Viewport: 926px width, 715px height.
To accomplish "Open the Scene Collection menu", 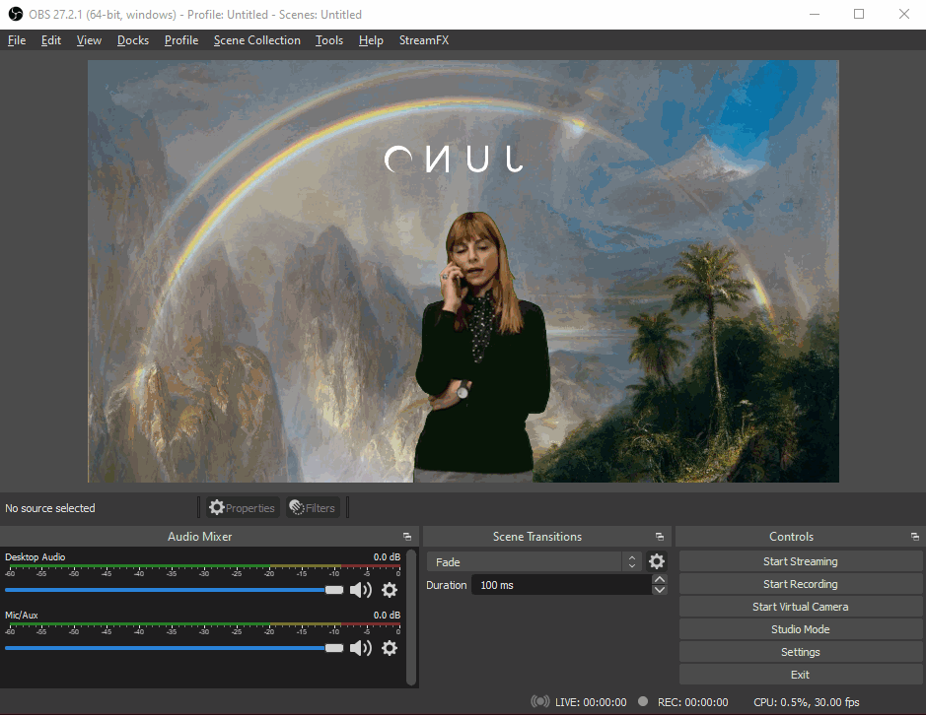I will click(x=257, y=40).
